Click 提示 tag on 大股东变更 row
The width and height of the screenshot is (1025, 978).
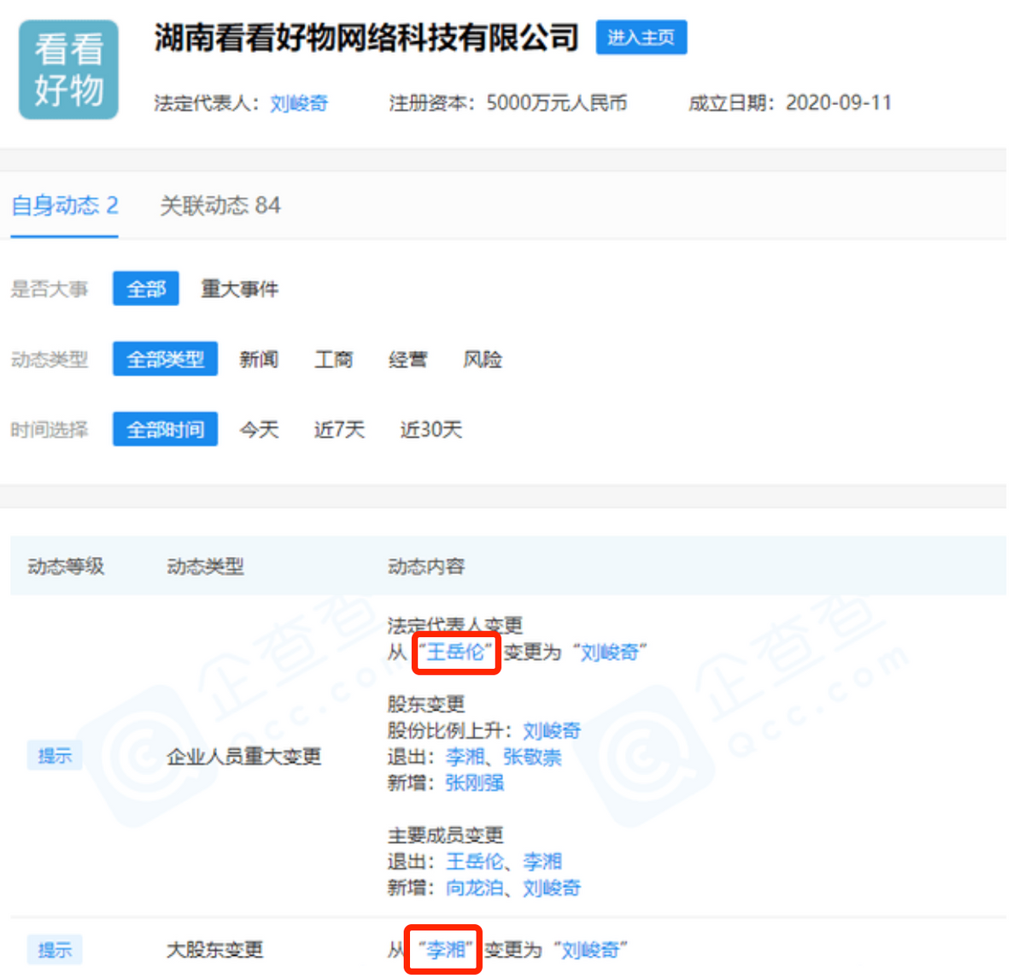(55, 950)
